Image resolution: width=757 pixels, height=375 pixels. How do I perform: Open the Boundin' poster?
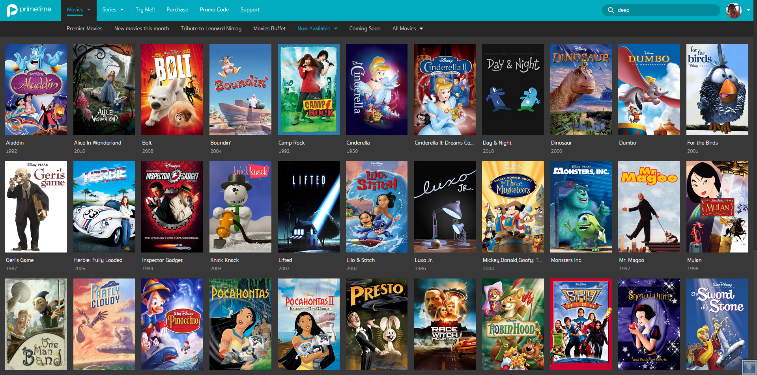pos(240,89)
